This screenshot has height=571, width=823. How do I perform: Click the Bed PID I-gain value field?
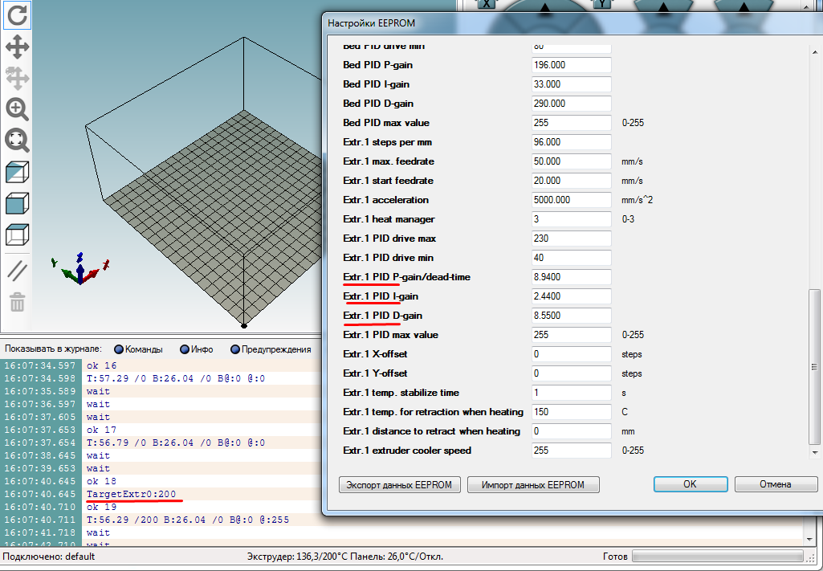point(572,84)
